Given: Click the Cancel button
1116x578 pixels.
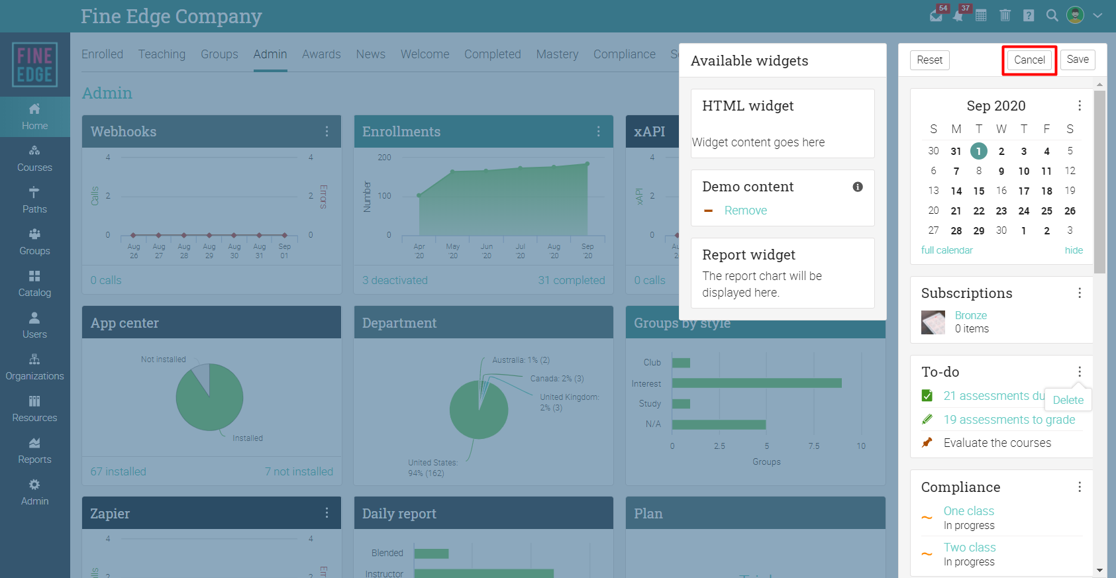Looking at the screenshot, I should point(1029,60).
